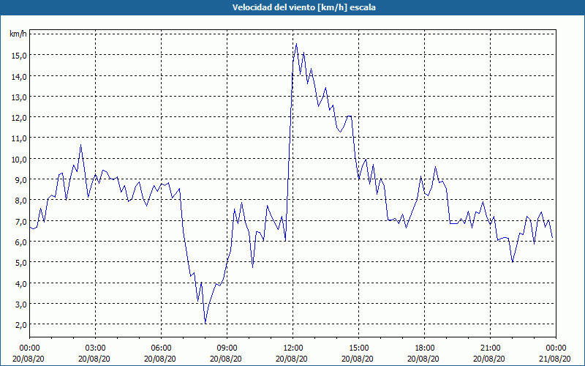Click the 'km/h' unit label on the axis
The height and width of the screenshot is (366, 585).
(x=18, y=34)
